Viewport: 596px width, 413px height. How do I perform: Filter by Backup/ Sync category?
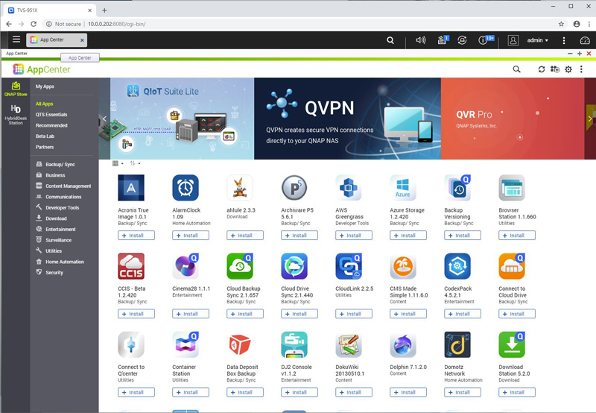55,164
